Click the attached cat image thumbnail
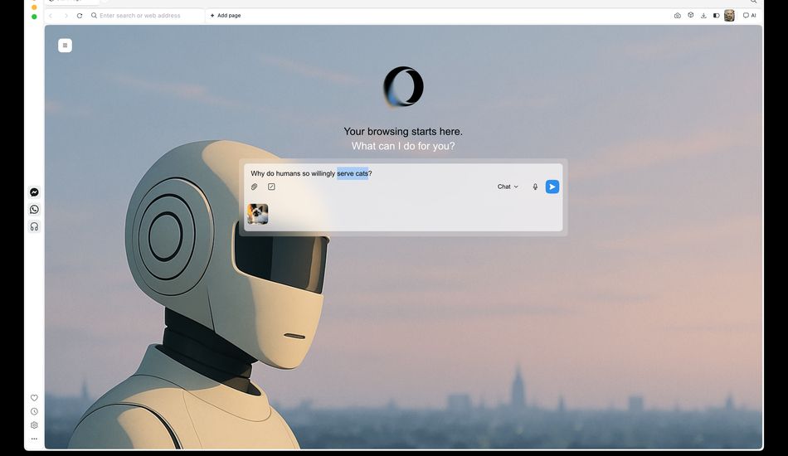 (257, 214)
